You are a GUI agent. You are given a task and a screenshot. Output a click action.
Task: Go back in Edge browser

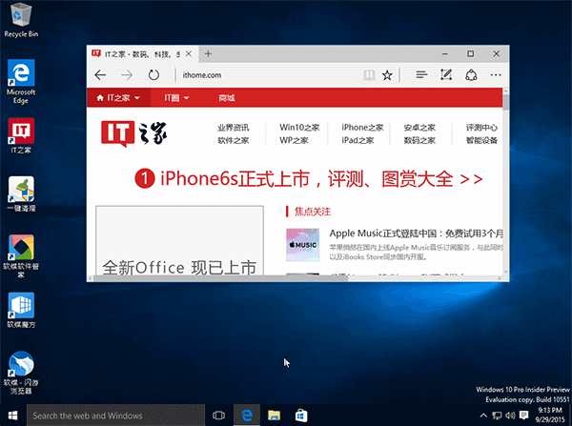tap(100, 75)
